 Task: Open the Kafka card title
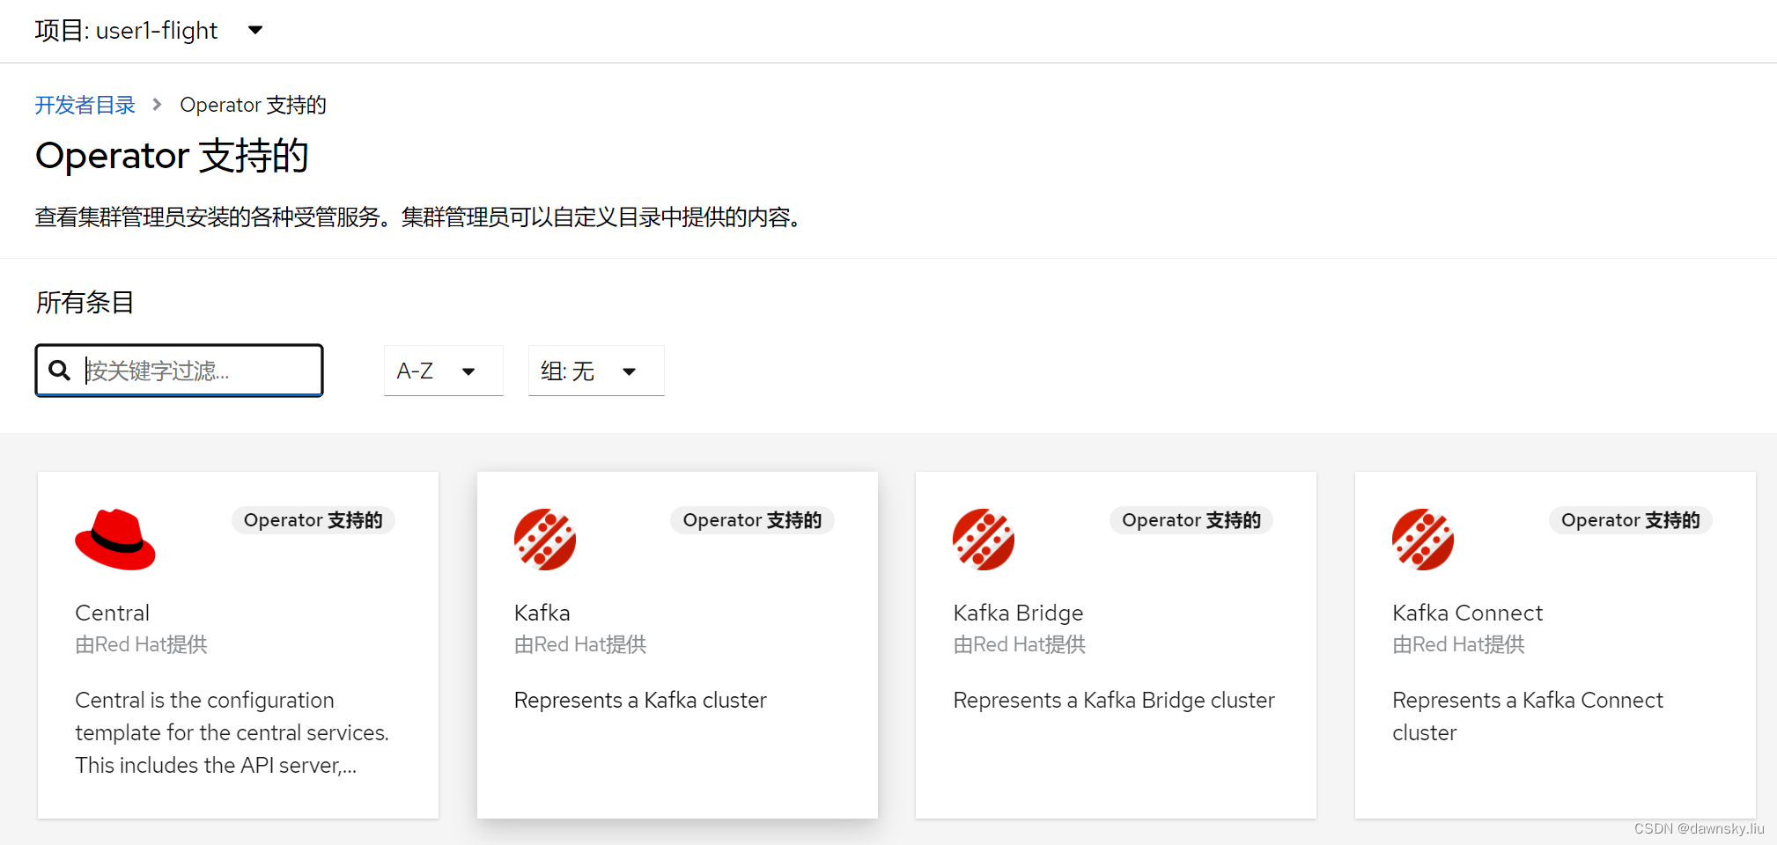542,613
